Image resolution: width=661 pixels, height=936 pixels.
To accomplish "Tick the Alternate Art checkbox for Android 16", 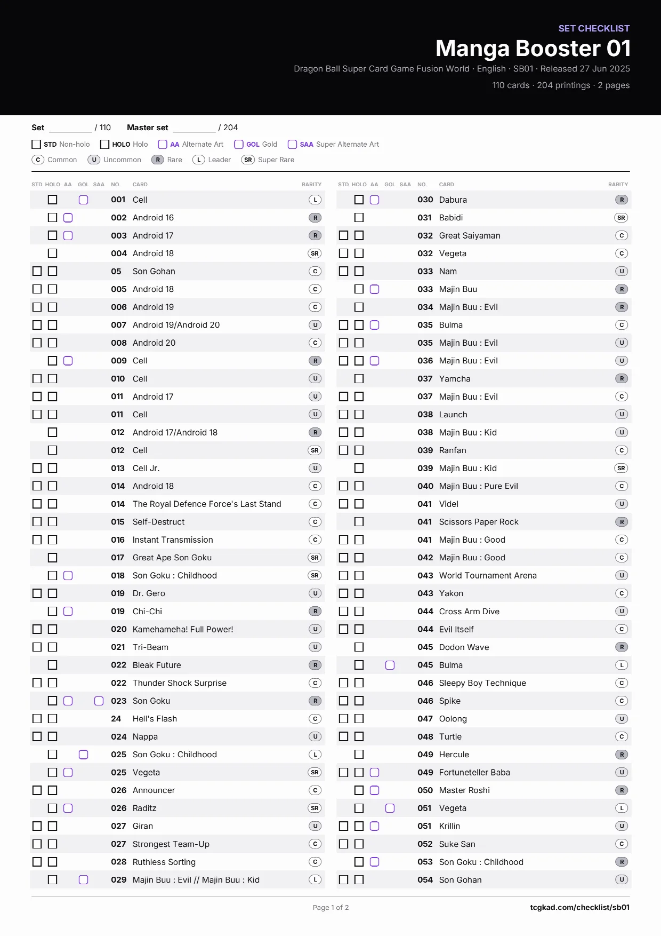I will click(x=68, y=218).
